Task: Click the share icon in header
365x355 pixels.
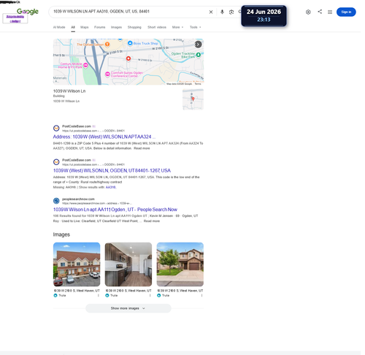Action: point(320,12)
